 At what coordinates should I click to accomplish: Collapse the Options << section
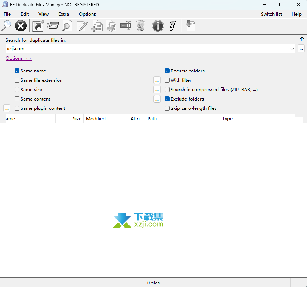point(19,58)
